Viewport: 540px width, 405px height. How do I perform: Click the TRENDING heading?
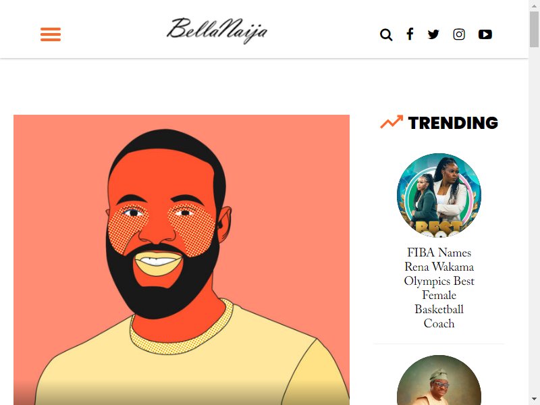tap(453, 123)
